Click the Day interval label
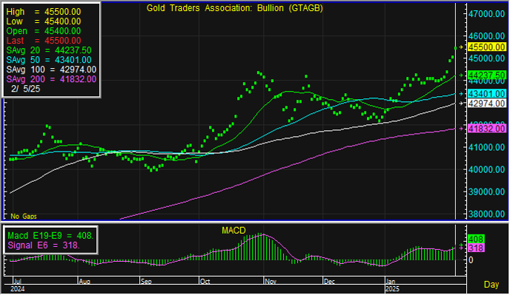Screen dimensions: 510x295 point(491,285)
